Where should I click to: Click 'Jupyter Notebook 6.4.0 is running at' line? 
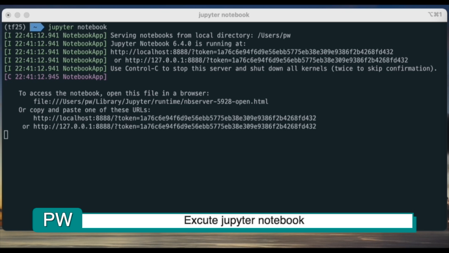click(178, 44)
